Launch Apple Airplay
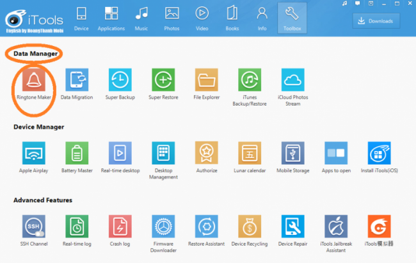416x263 pixels. [x=34, y=153]
